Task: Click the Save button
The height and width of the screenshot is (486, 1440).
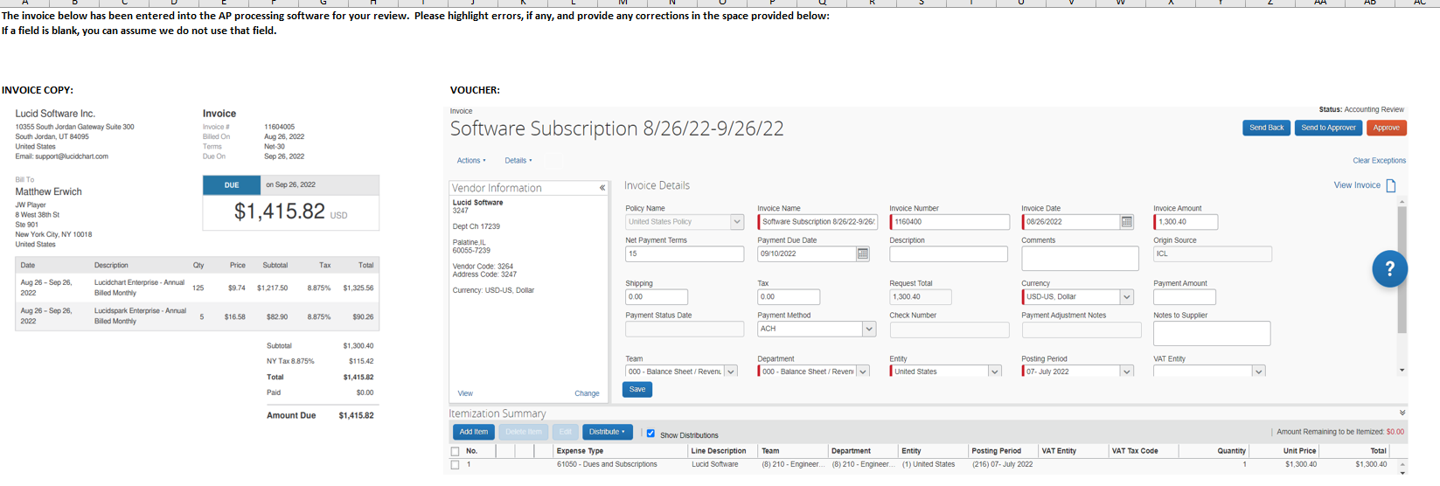Action: click(637, 390)
